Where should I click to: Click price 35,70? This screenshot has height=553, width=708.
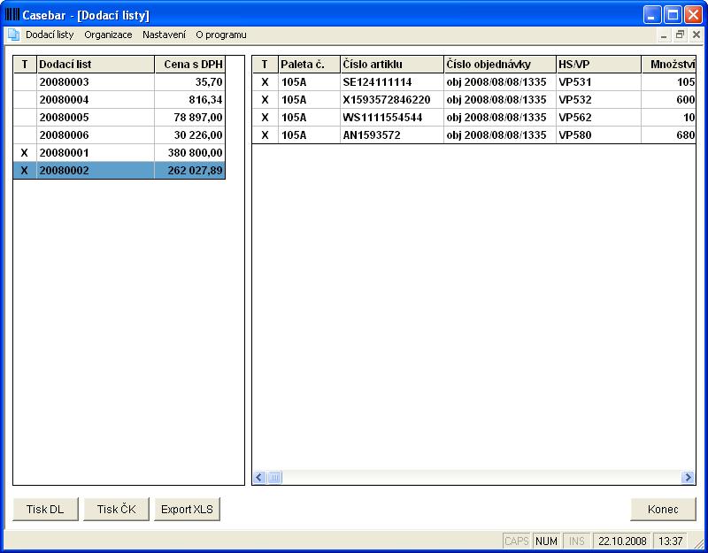click(209, 81)
